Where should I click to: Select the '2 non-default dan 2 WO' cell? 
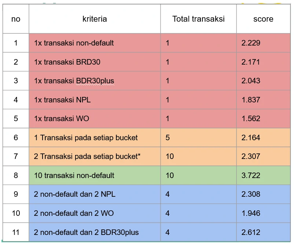tap(74, 213)
